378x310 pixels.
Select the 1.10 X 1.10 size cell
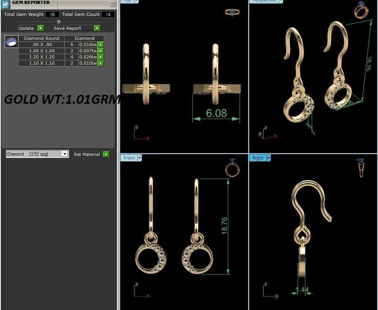tap(41, 63)
